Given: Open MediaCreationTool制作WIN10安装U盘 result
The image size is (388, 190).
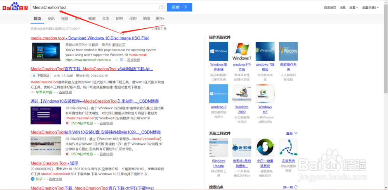Looking at the screenshot, I should click(x=96, y=132).
